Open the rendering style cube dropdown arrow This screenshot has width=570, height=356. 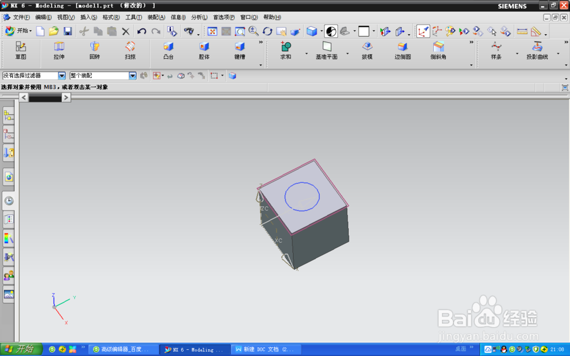[321, 31]
